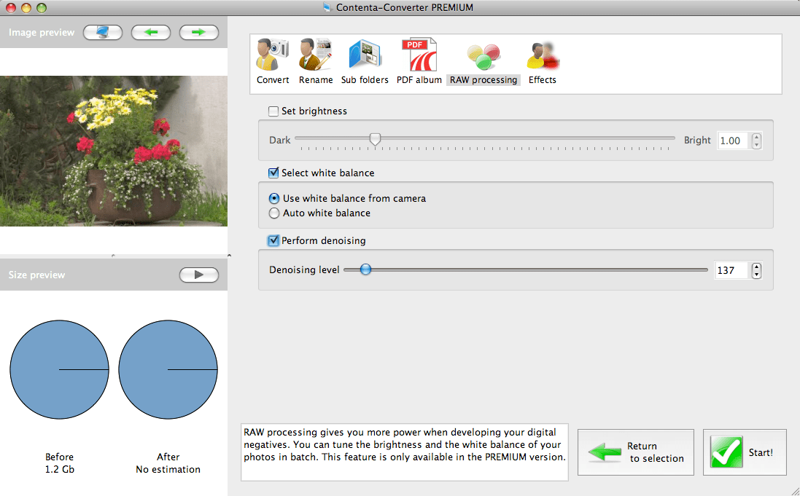This screenshot has width=800, height=496.
Task: Click Return to selection button
Action: click(x=636, y=452)
